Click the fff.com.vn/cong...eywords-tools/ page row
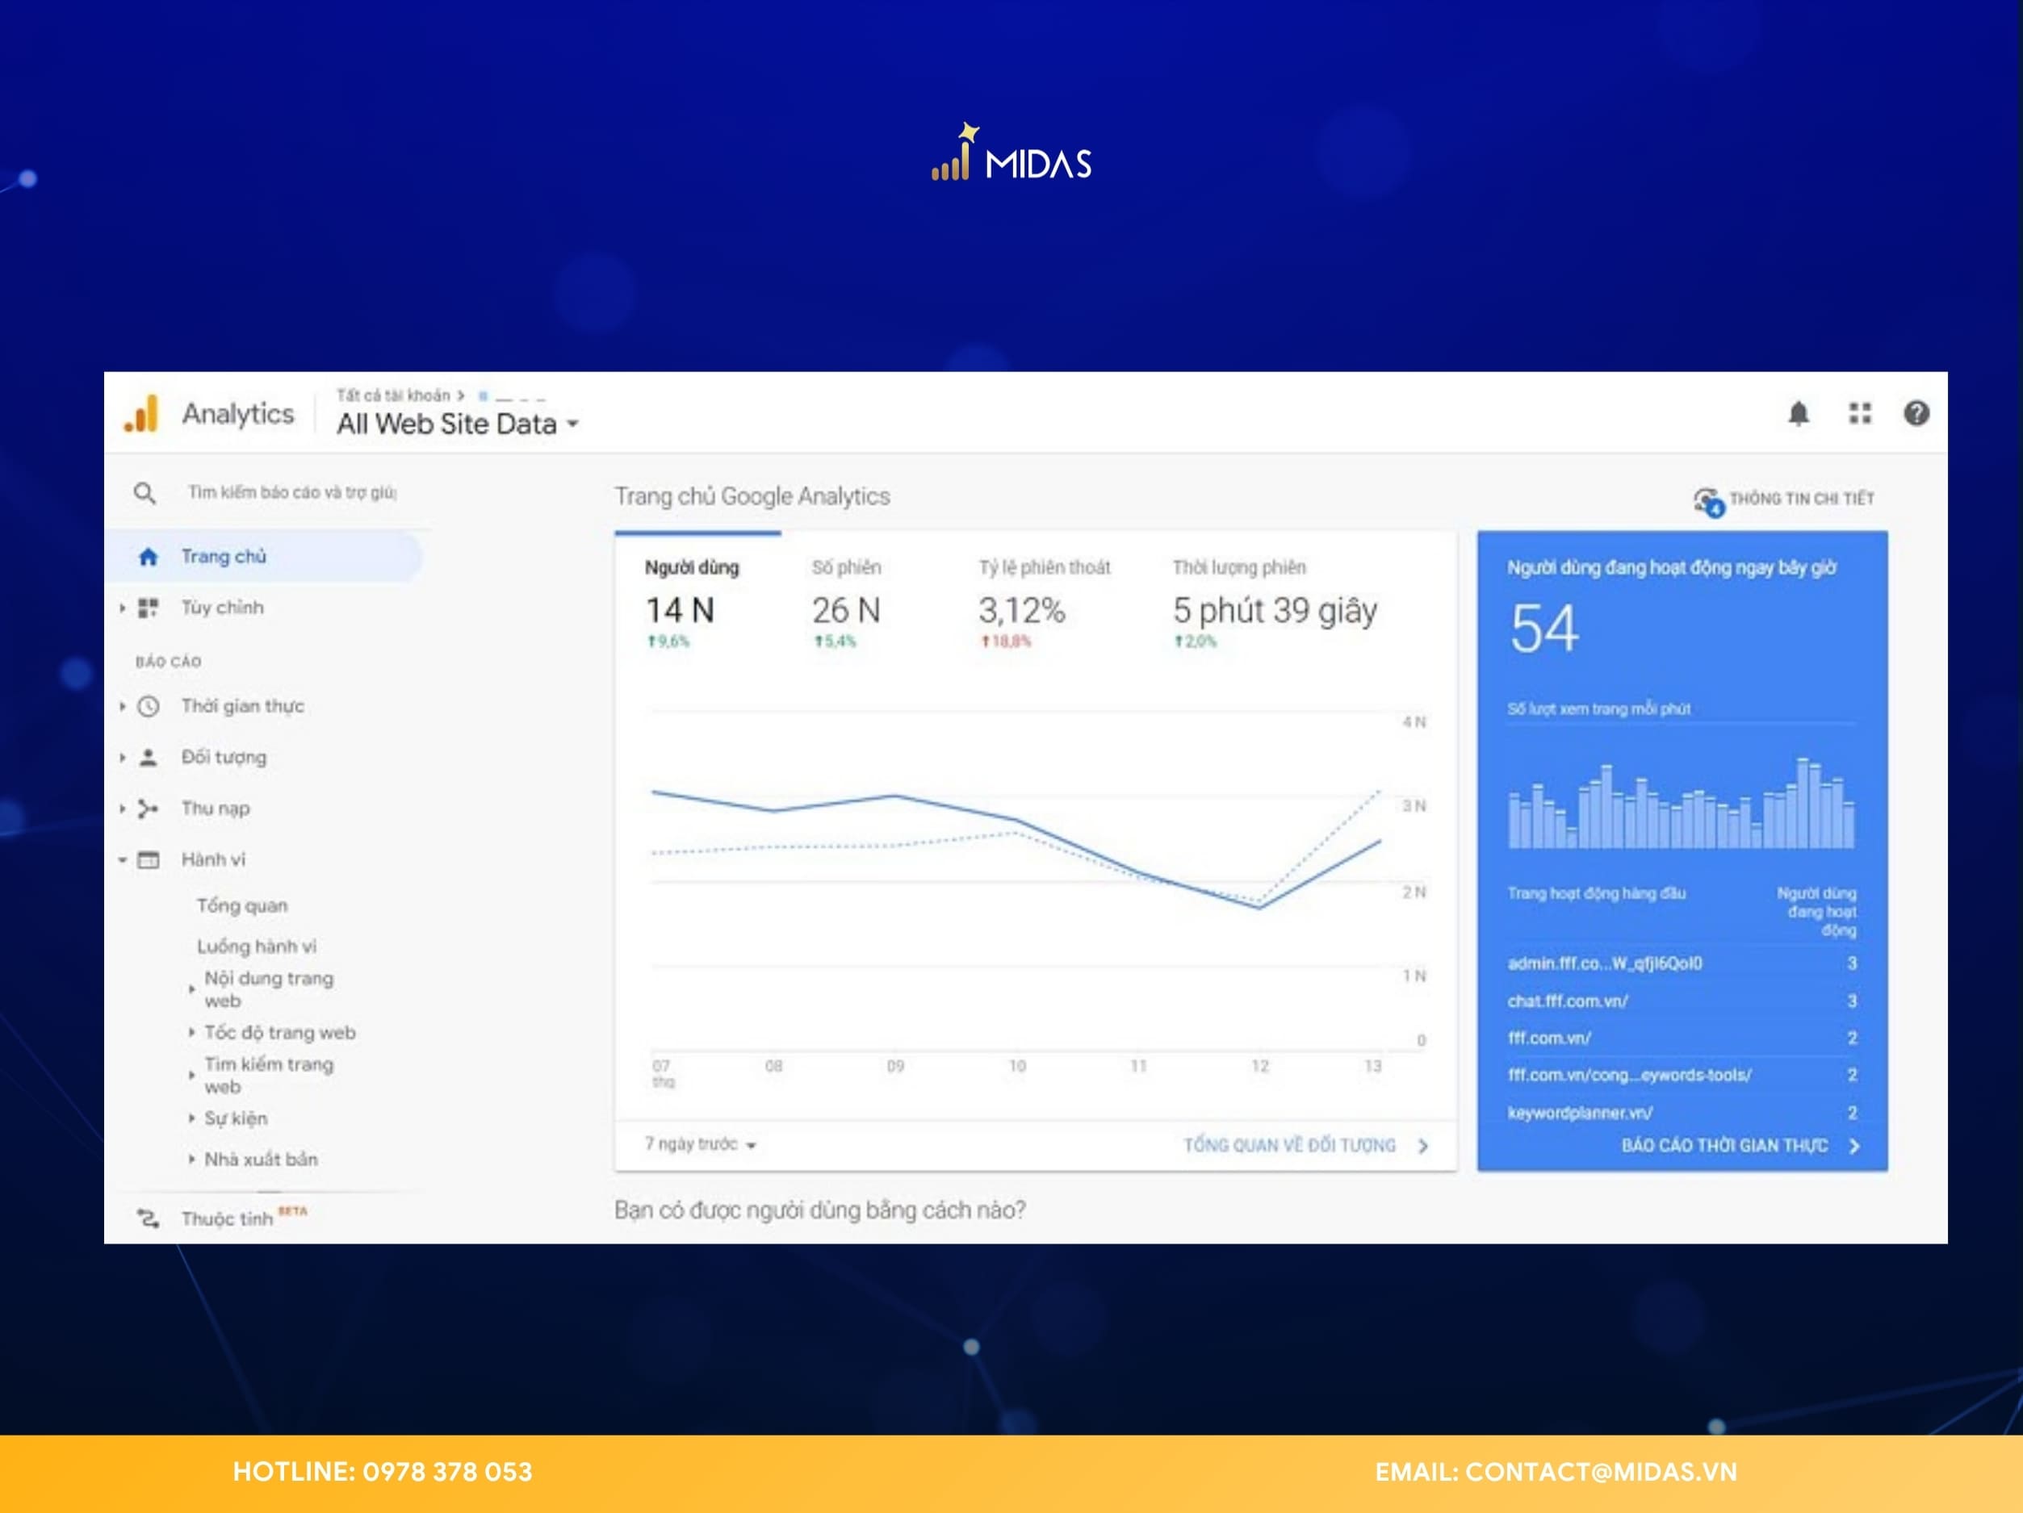The width and height of the screenshot is (2023, 1513). [1682, 1075]
